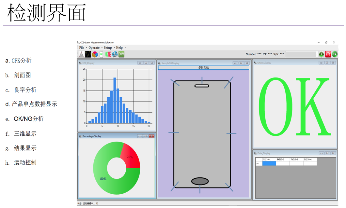Click the empty cell under FAI10-4

pyautogui.click(x=310, y=163)
